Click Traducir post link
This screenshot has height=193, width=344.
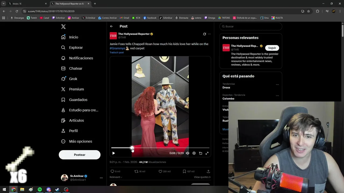point(117,53)
